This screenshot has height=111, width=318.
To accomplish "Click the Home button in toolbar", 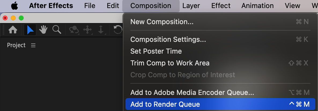I will coord(13,30).
